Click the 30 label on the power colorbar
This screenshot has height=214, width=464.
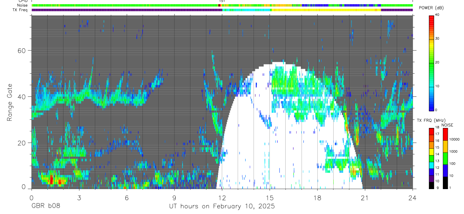point(438,38)
